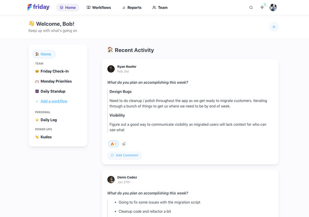This screenshot has height=217, width=309.
Task: Click Ryan Roofer's avatar
Action: pos(111,69)
